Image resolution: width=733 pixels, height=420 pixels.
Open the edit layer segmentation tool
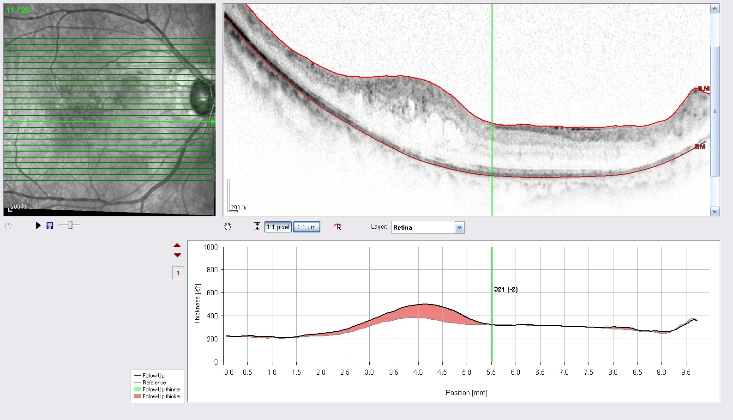338,226
